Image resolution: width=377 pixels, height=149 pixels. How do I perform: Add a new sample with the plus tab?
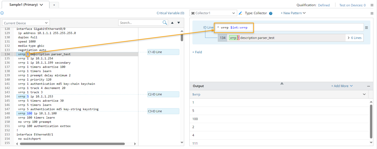54,5
